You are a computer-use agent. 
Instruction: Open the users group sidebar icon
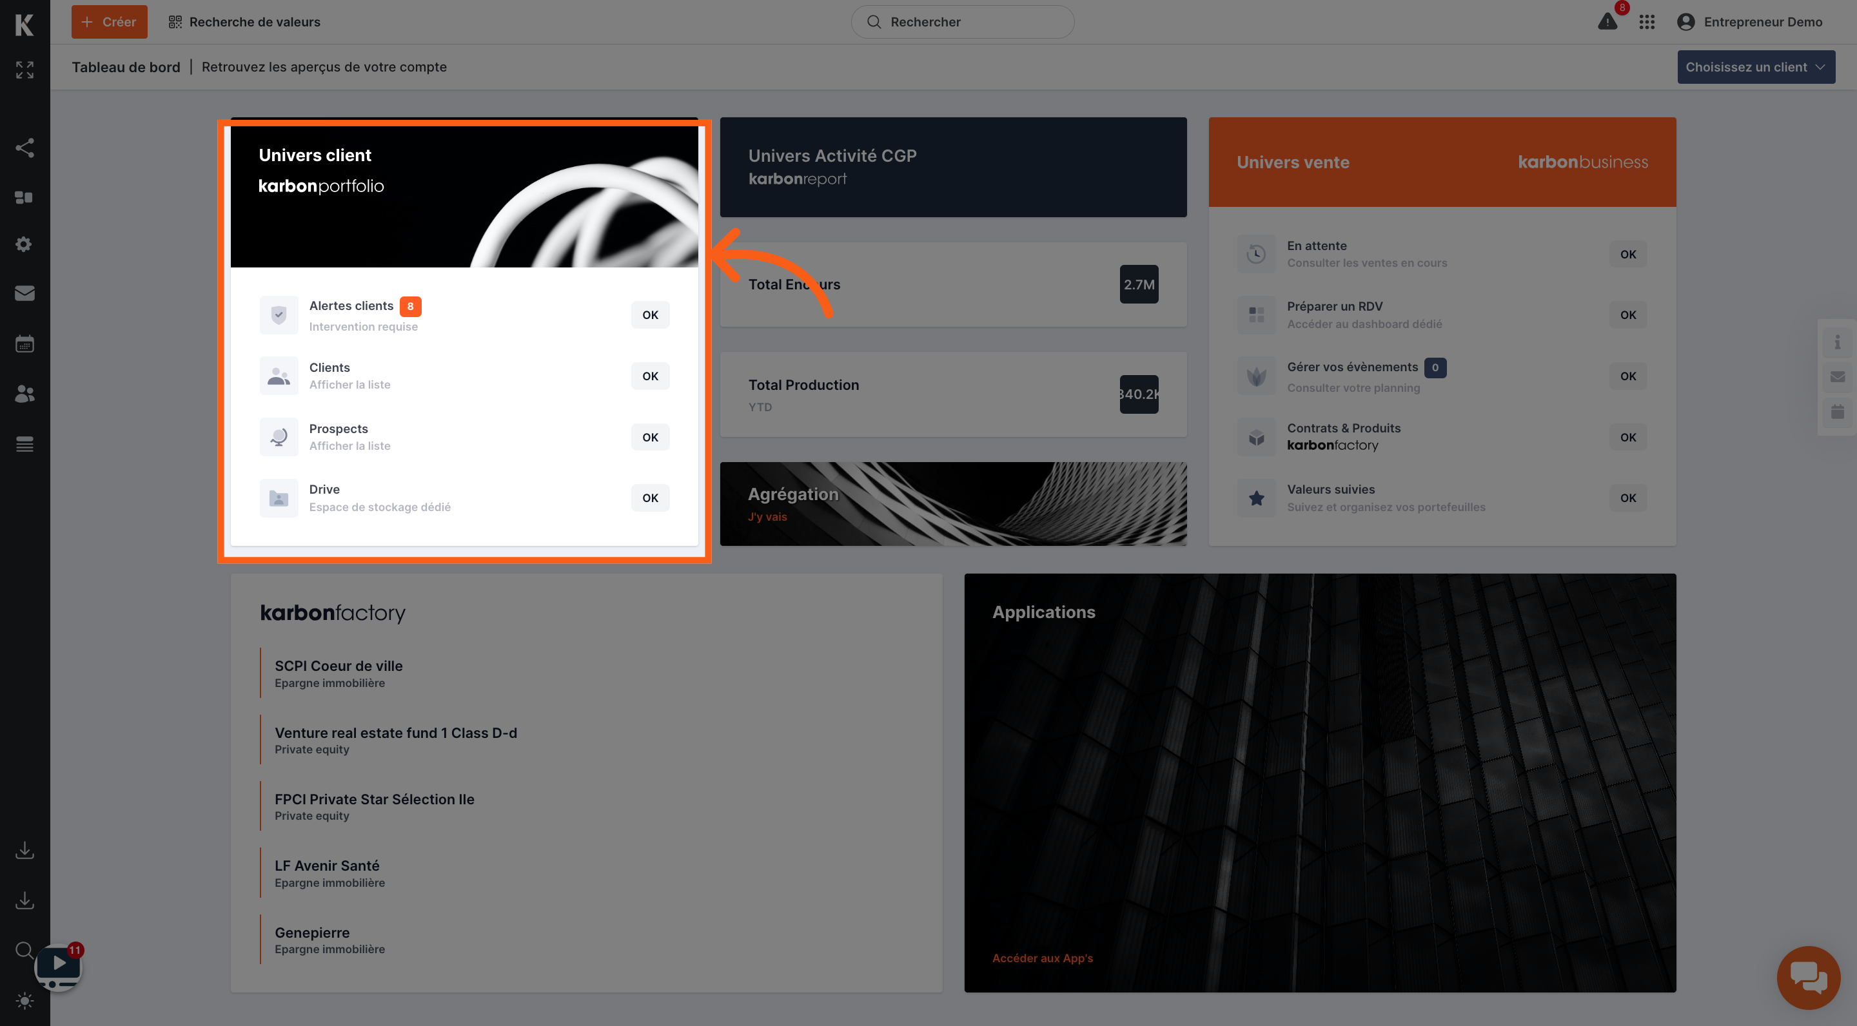pyautogui.click(x=25, y=394)
